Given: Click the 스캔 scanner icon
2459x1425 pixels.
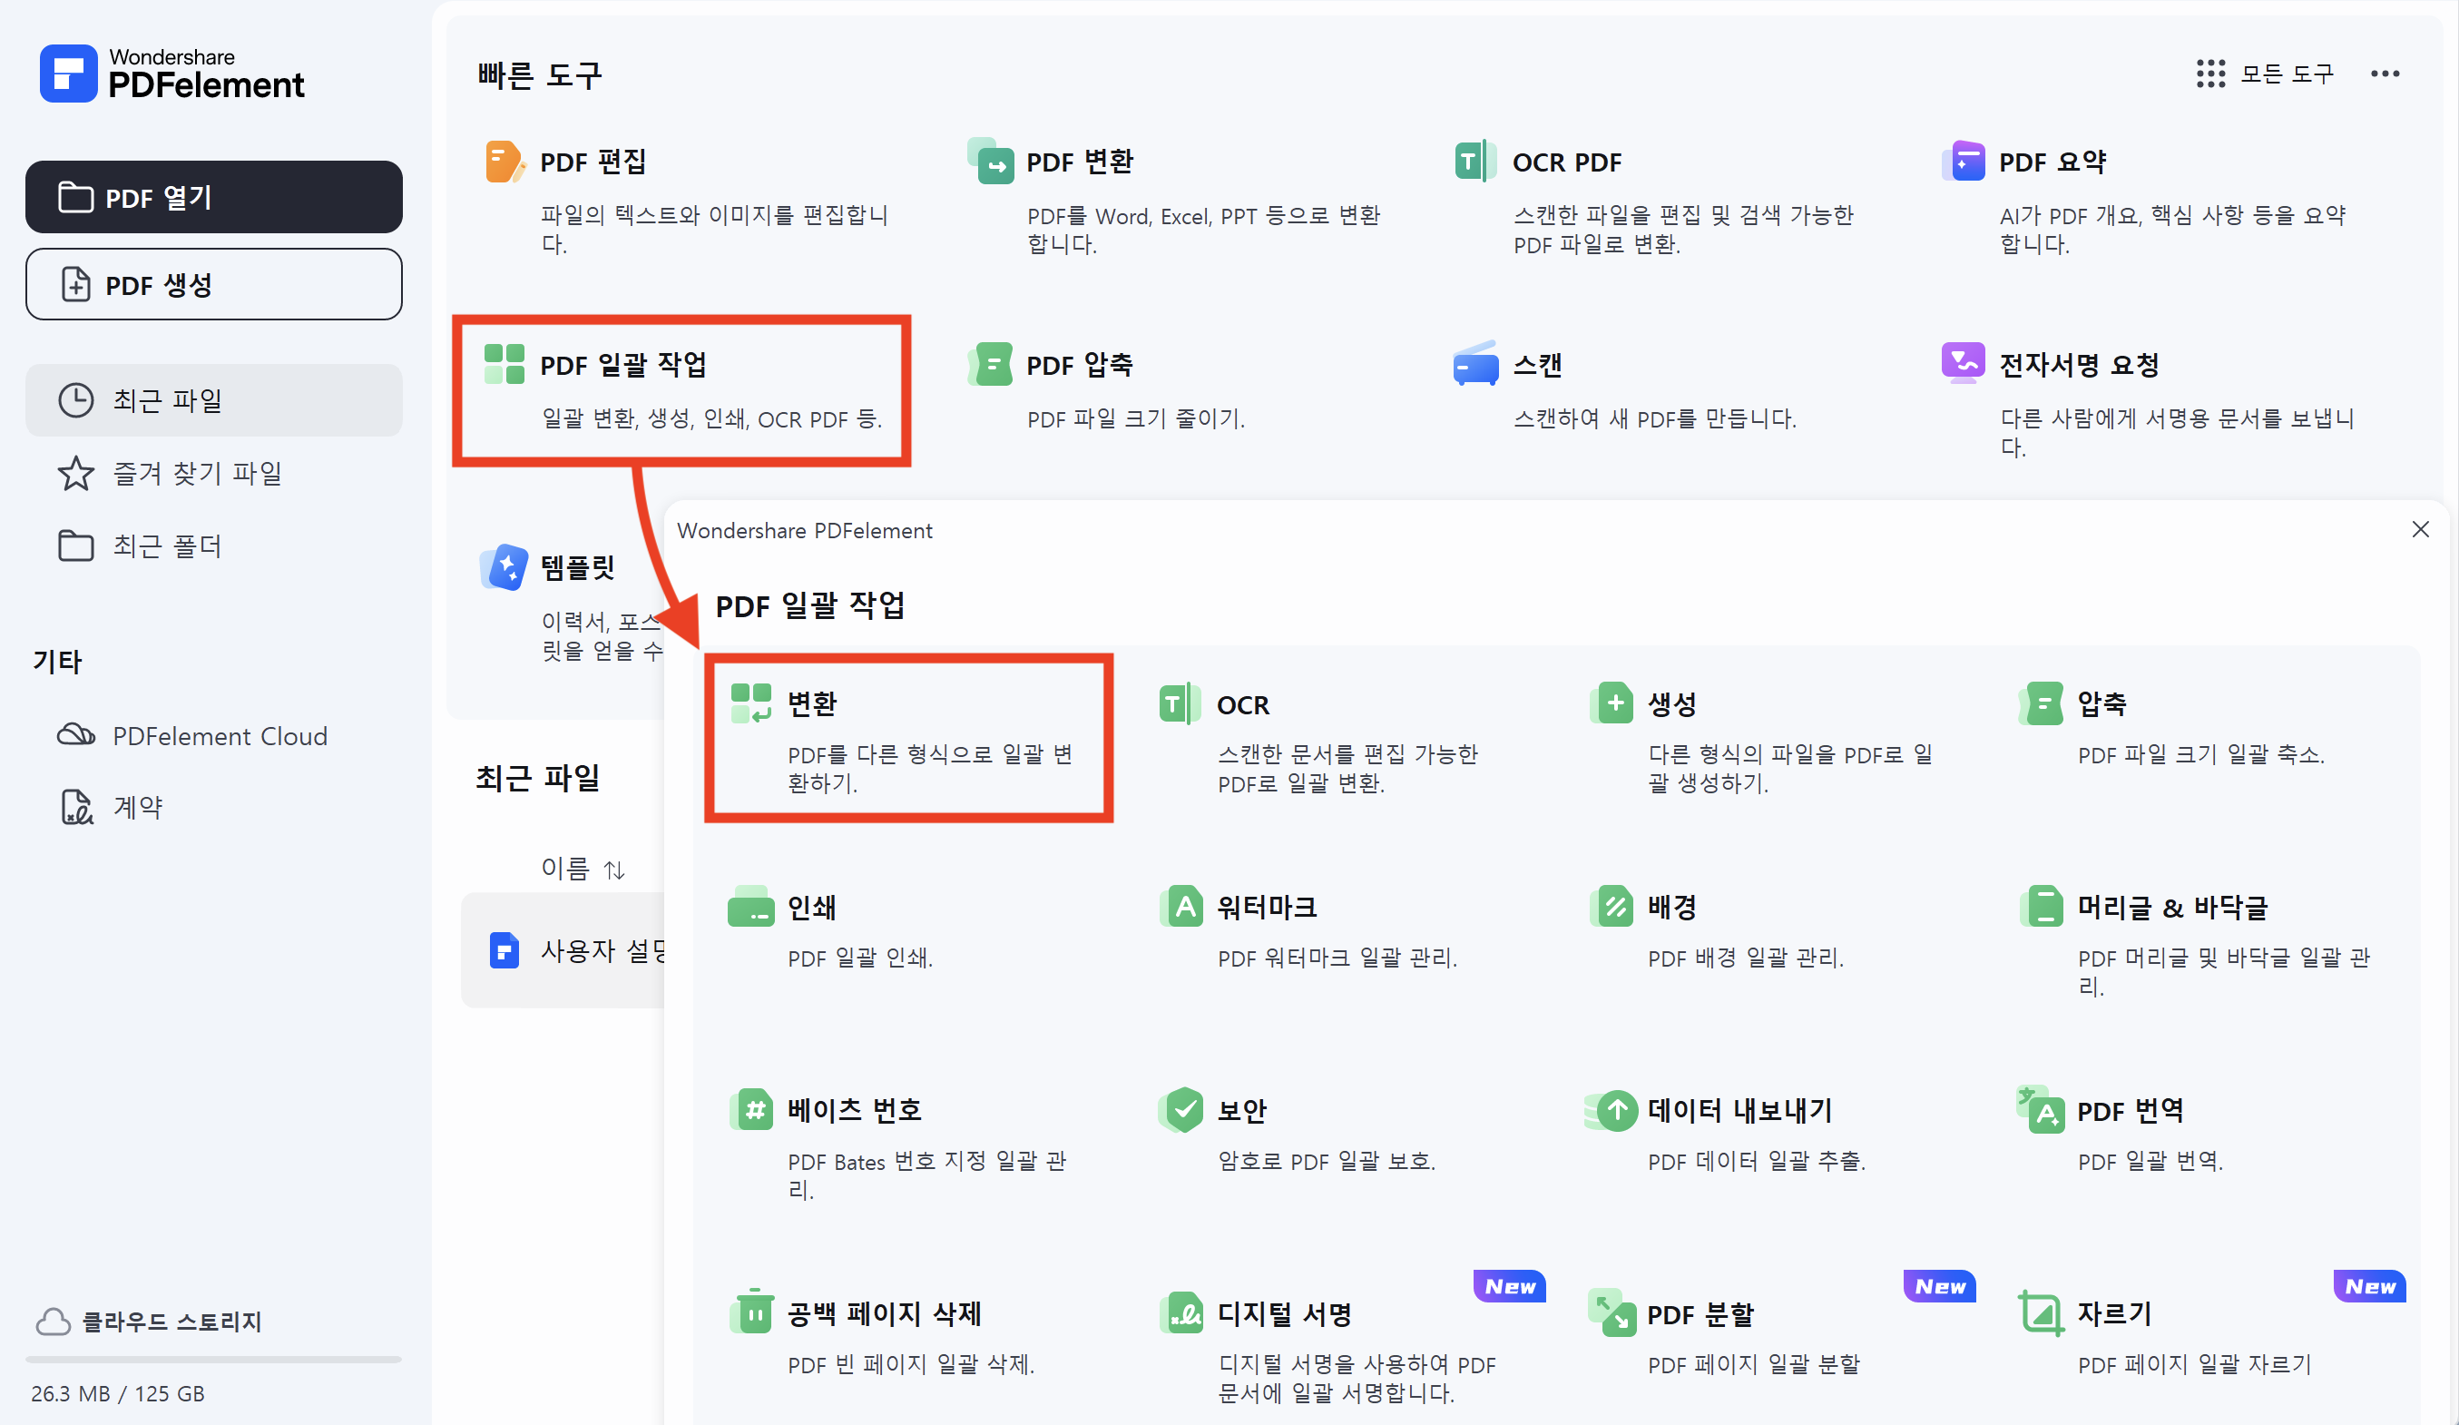Looking at the screenshot, I should 1474,365.
